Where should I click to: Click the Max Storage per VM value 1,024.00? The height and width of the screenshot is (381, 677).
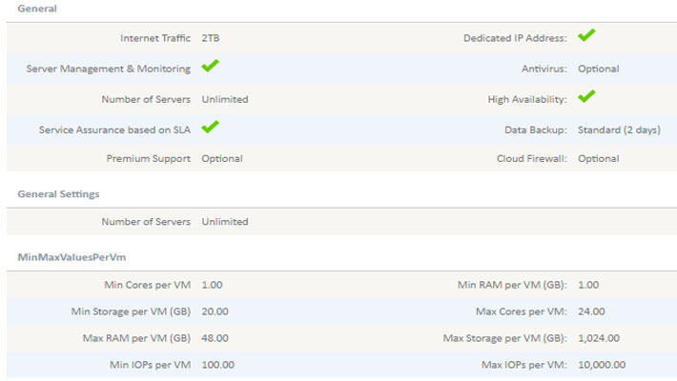click(599, 338)
